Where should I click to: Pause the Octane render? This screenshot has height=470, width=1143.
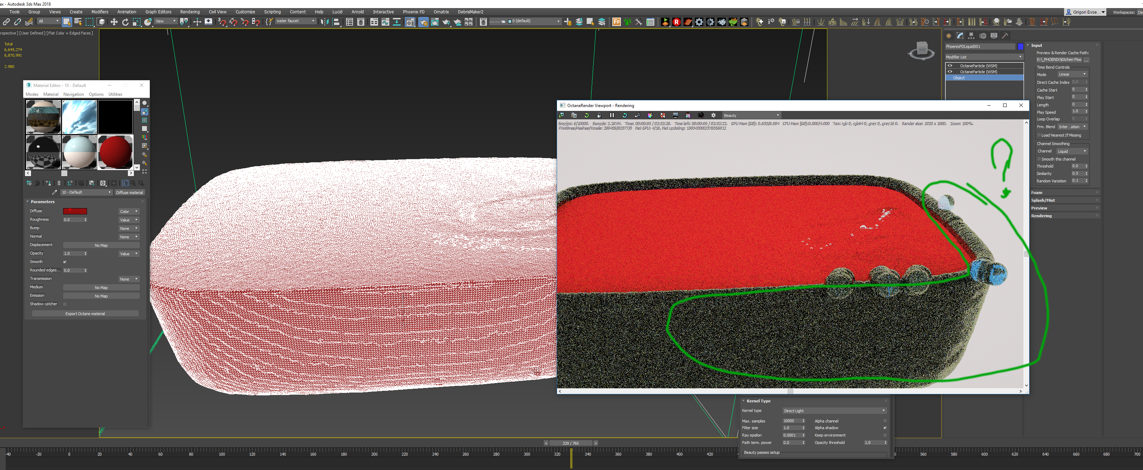[612, 115]
